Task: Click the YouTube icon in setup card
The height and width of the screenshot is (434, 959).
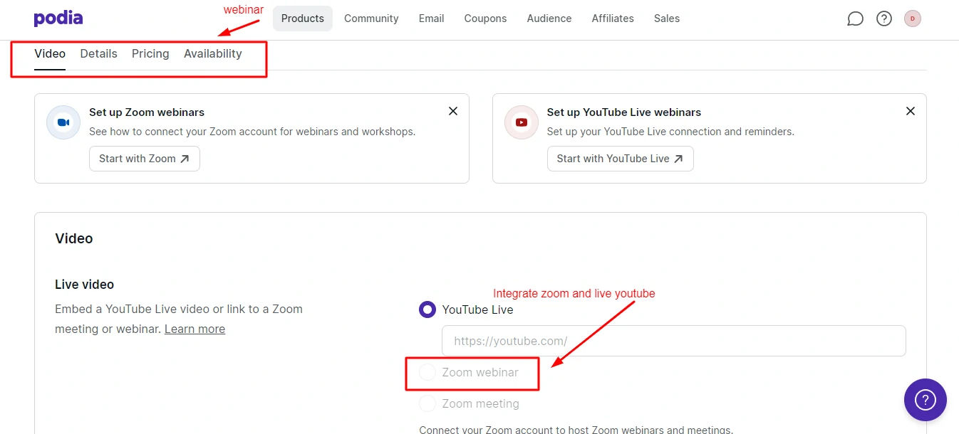Action: (x=522, y=122)
